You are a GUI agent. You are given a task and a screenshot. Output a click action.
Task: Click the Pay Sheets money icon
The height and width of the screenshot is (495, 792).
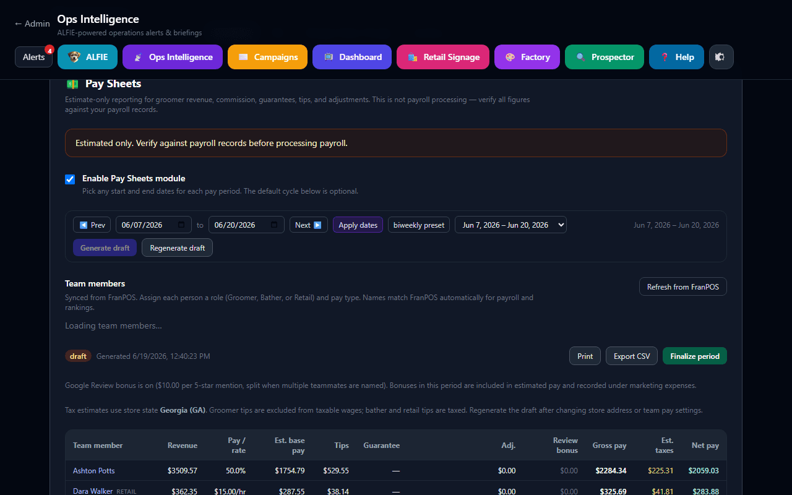[72, 84]
